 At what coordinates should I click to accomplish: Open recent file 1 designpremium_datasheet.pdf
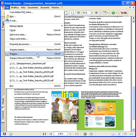[34, 63]
